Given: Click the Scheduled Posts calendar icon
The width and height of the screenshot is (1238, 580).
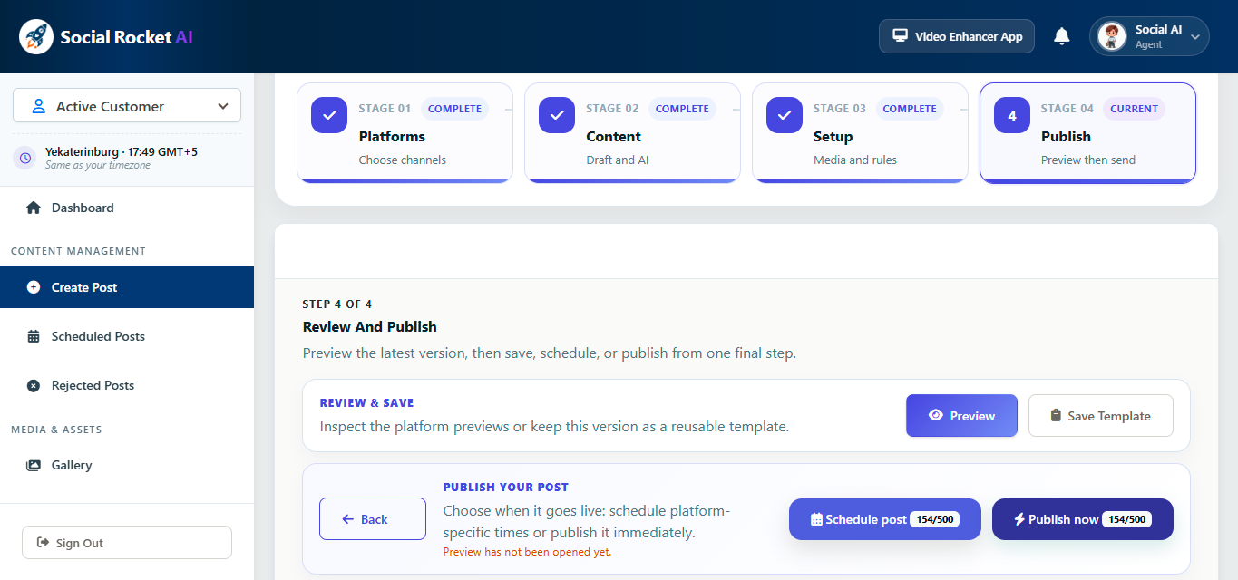Looking at the screenshot, I should (34, 336).
